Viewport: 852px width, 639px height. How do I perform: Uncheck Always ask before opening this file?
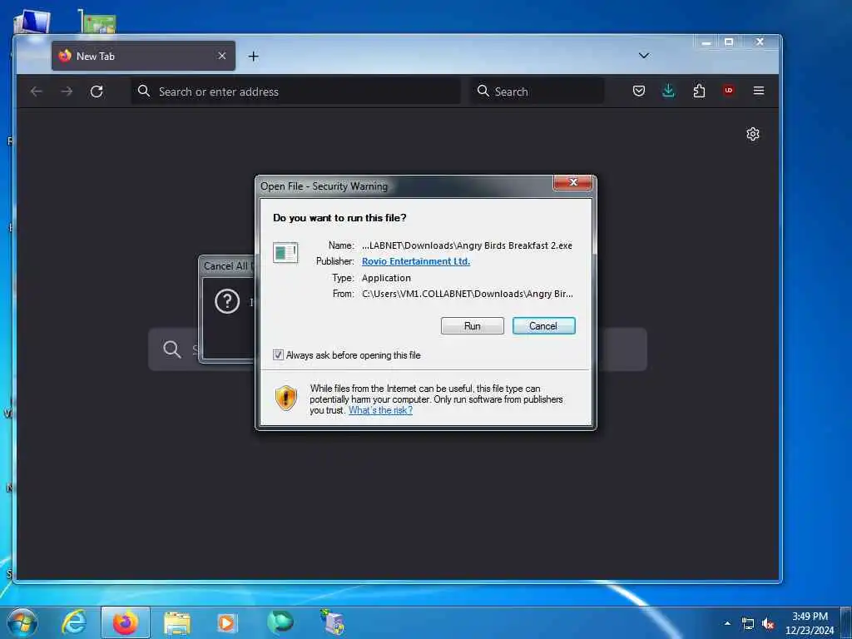pos(278,355)
